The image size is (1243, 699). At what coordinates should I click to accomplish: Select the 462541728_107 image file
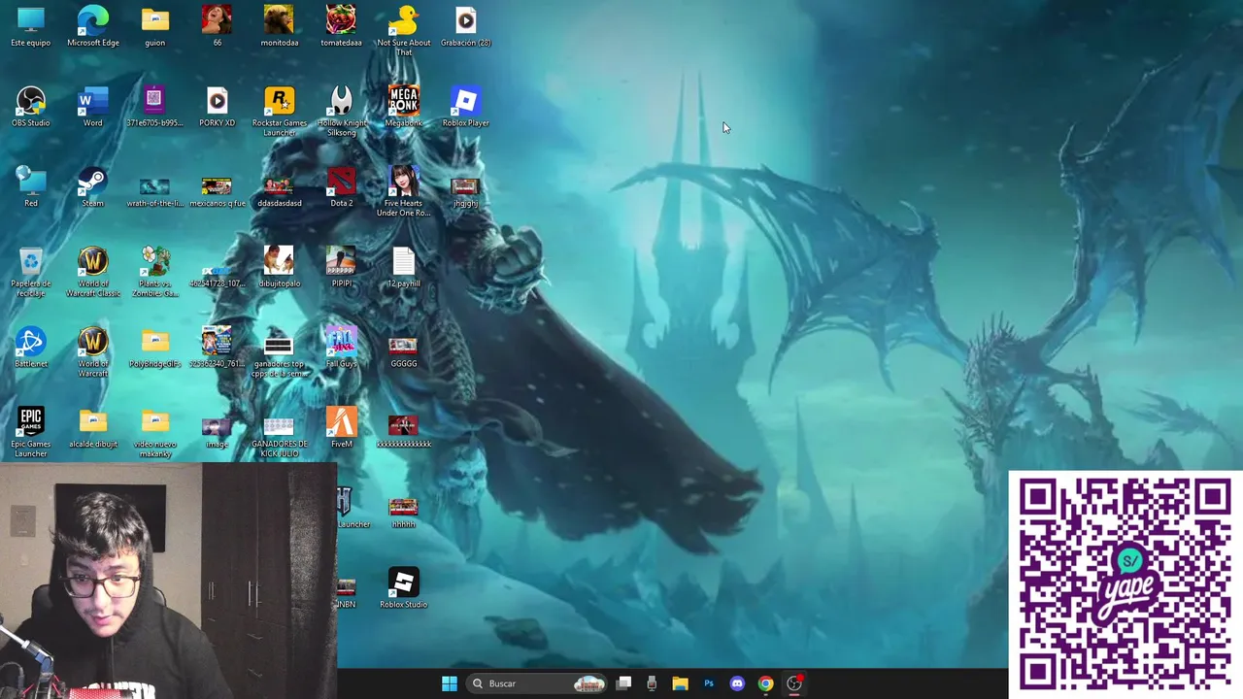point(217,276)
